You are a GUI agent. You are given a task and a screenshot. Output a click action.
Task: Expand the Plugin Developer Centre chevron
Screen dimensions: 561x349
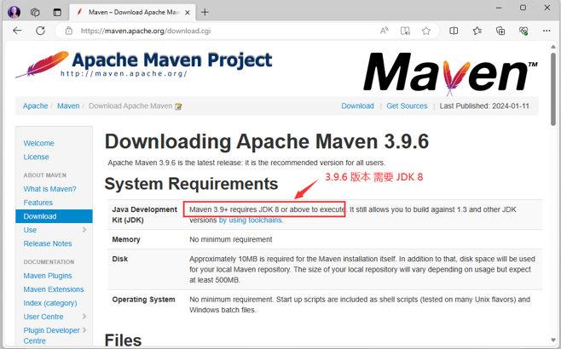tap(84, 330)
